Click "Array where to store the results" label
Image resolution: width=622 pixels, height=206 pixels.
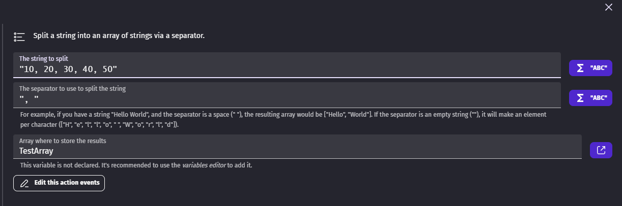click(63, 141)
